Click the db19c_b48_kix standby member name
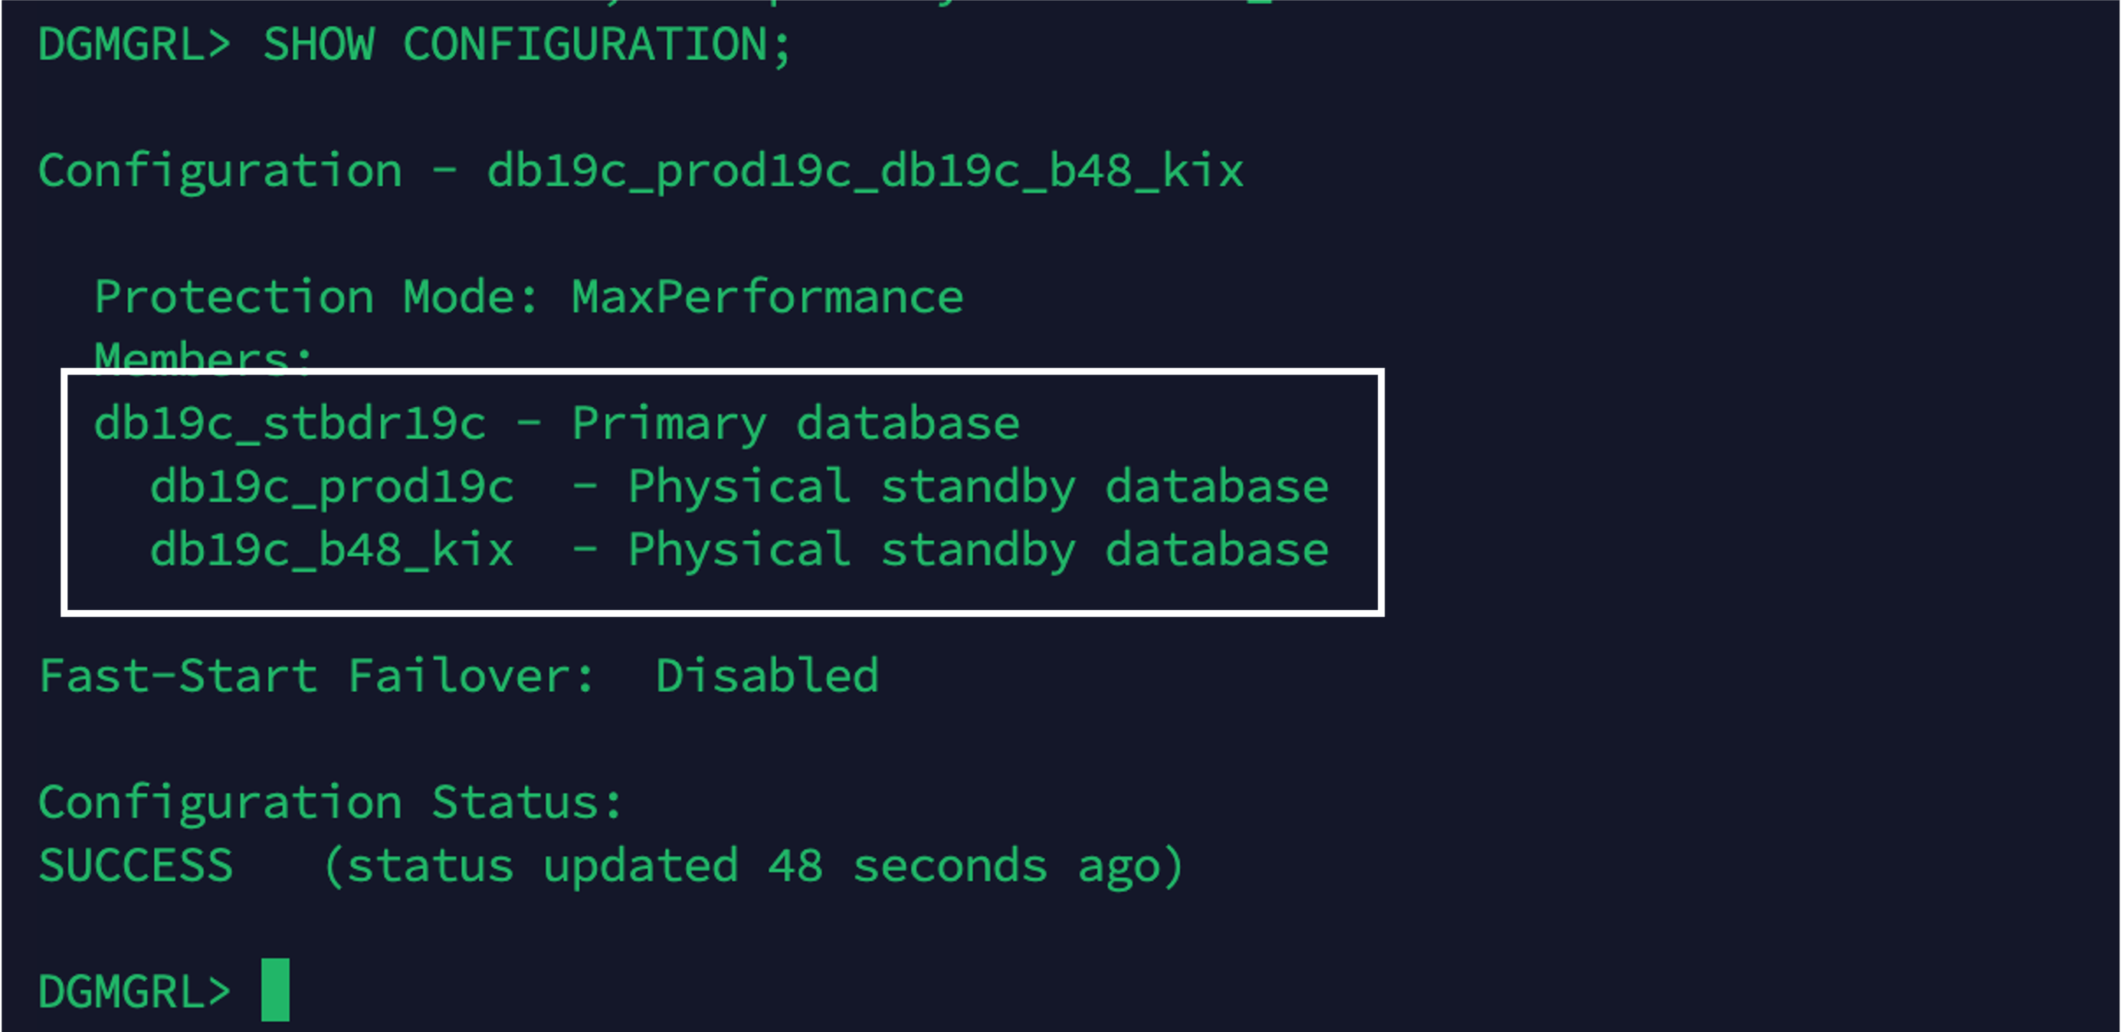Screen dimensions: 2121x1032 [x=332, y=550]
